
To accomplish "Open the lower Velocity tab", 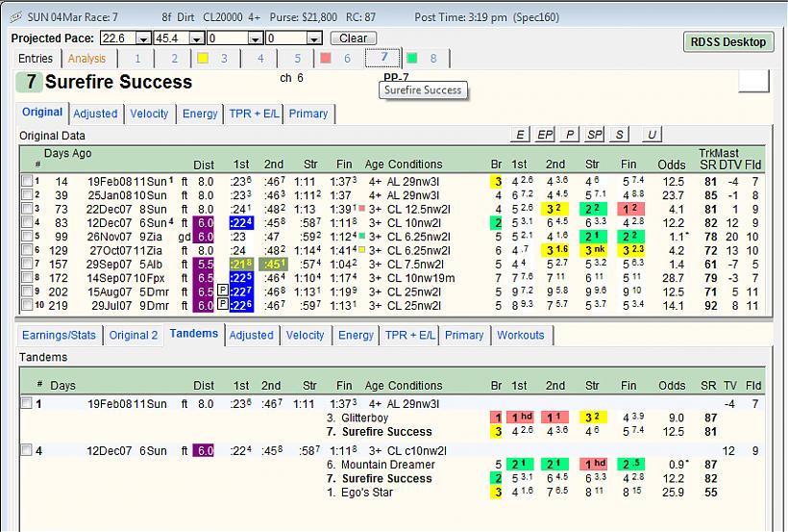I will click(305, 335).
